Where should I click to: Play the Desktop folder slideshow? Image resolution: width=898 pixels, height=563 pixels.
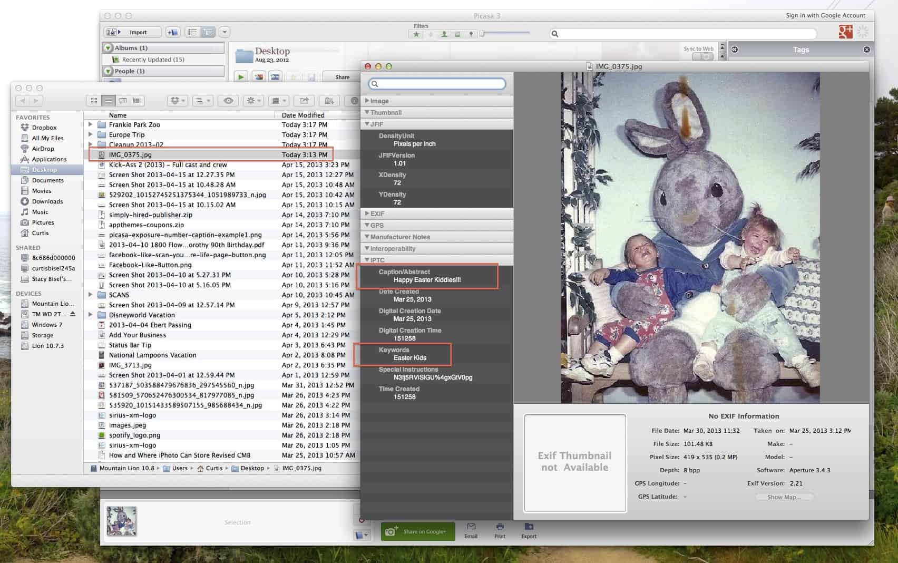tap(241, 77)
